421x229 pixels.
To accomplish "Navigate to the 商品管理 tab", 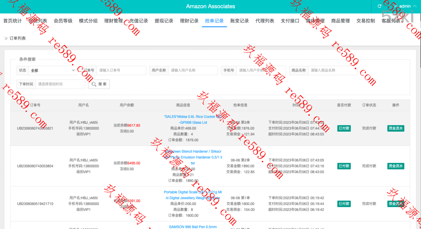I will [x=340, y=21].
